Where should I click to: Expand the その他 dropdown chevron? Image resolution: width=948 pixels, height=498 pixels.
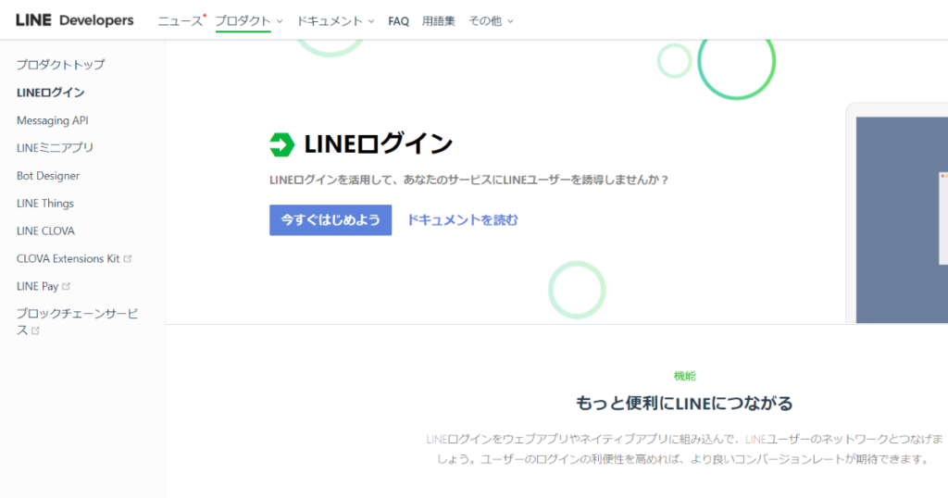coord(510,21)
